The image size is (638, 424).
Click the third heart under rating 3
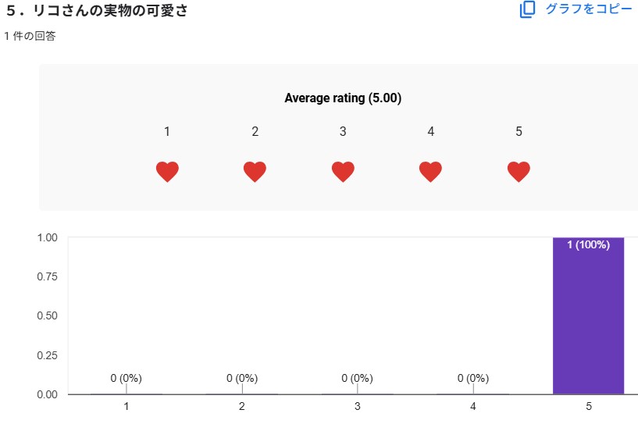[343, 172]
